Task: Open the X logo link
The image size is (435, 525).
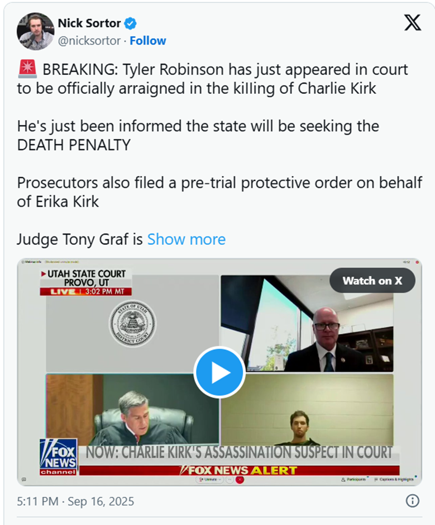Action: point(413,23)
